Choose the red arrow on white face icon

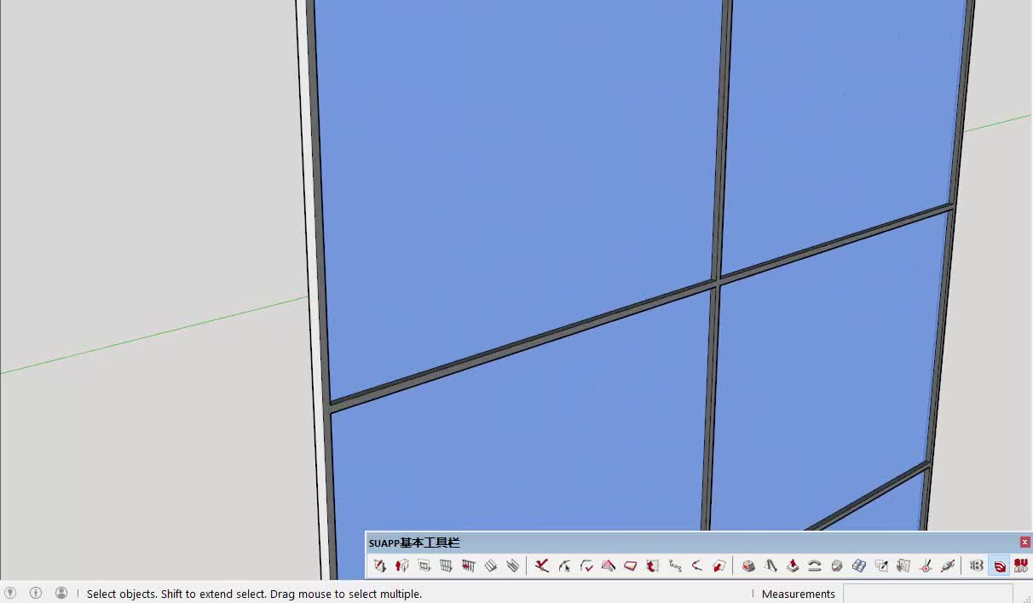pyautogui.click(x=719, y=566)
